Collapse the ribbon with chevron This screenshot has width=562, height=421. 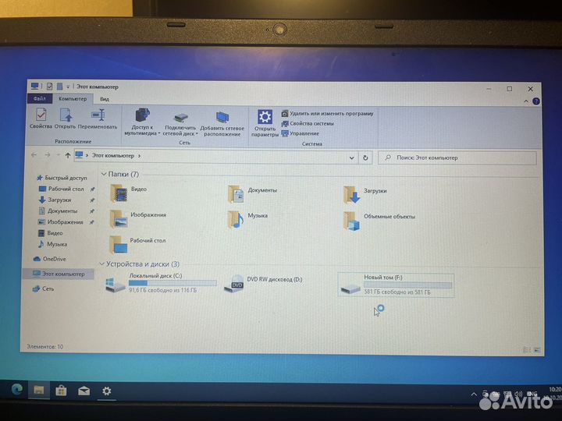click(526, 101)
